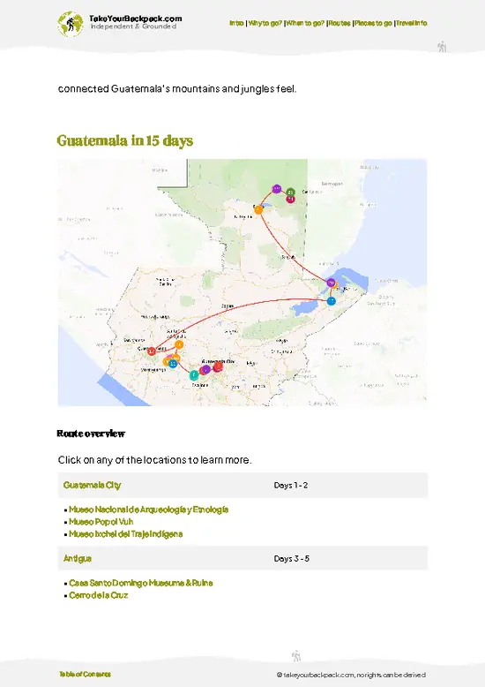The width and height of the screenshot is (485, 687).
Task: Open Museo Ixchel del Traje Indígena link
Action: click(125, 534)
